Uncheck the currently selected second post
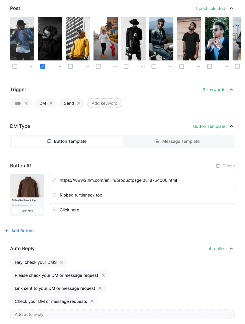245x324 pixels. point(43,66)
